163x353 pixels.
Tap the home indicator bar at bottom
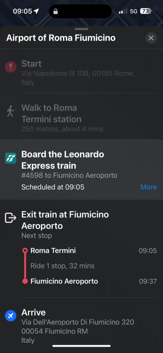[81, 346]
